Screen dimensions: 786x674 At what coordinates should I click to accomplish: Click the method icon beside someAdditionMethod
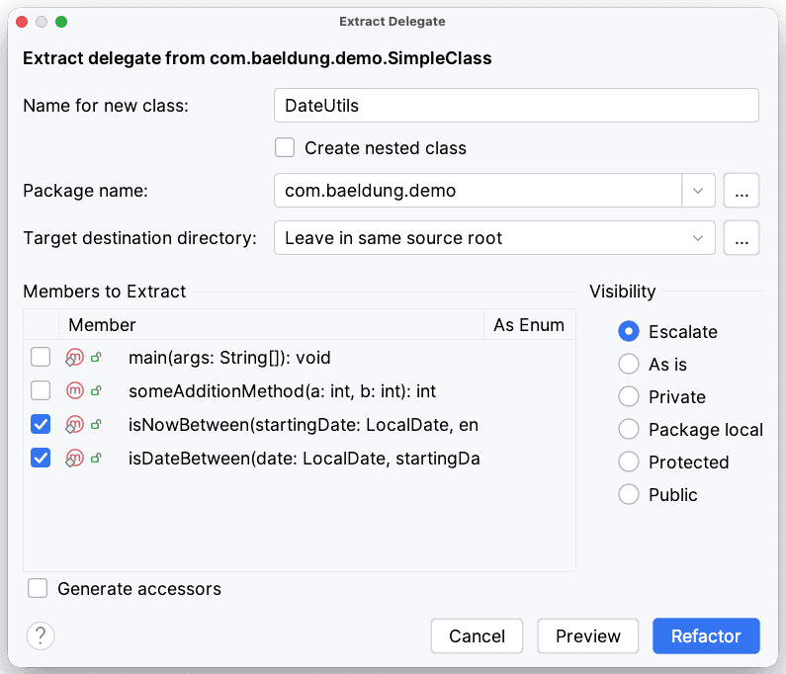(x=74, y=391)
